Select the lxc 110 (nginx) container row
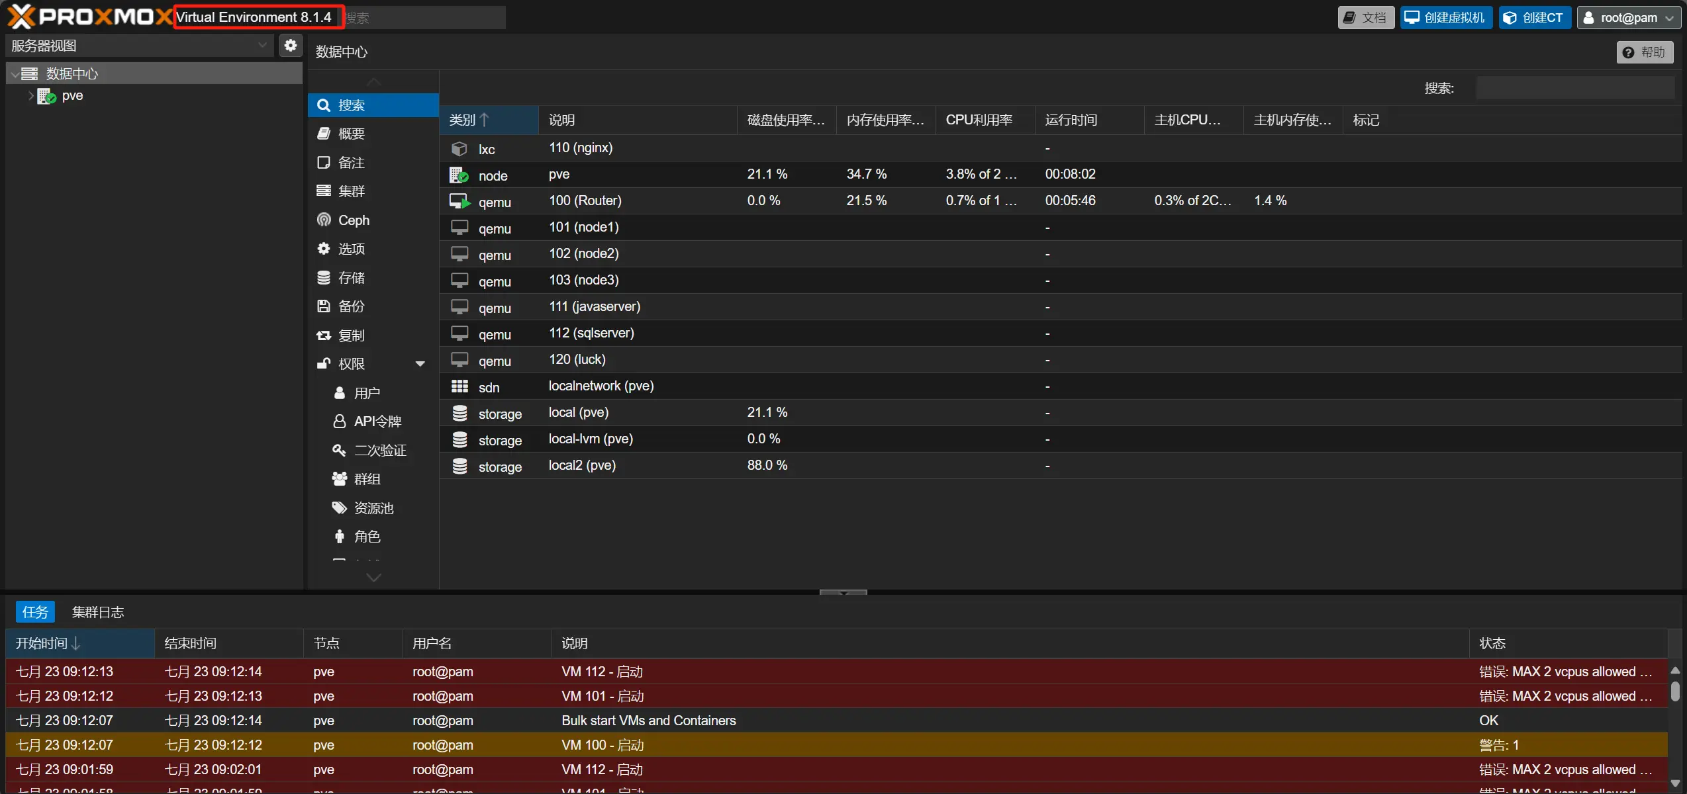The width and height of the screenshot is (1687, 794). pyautogui.click(x=580, y=148)
